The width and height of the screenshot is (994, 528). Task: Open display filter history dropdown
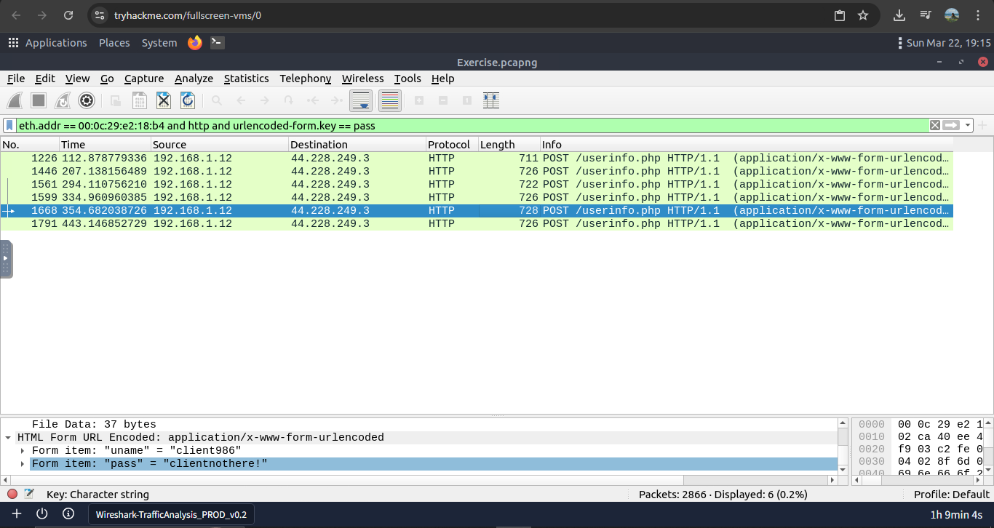tap(968, 125)
